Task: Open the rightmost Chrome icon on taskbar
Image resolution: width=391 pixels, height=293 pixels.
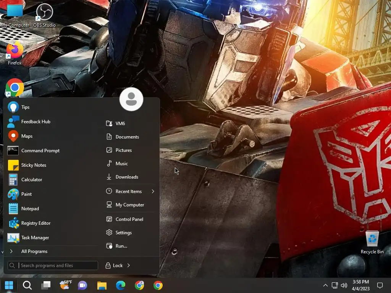Action: pyautogui.click(x=158, y=285)
